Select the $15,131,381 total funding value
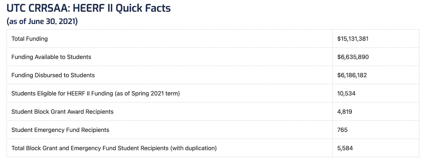The height and width of the screenshot is (163, 427). point(353,39)
